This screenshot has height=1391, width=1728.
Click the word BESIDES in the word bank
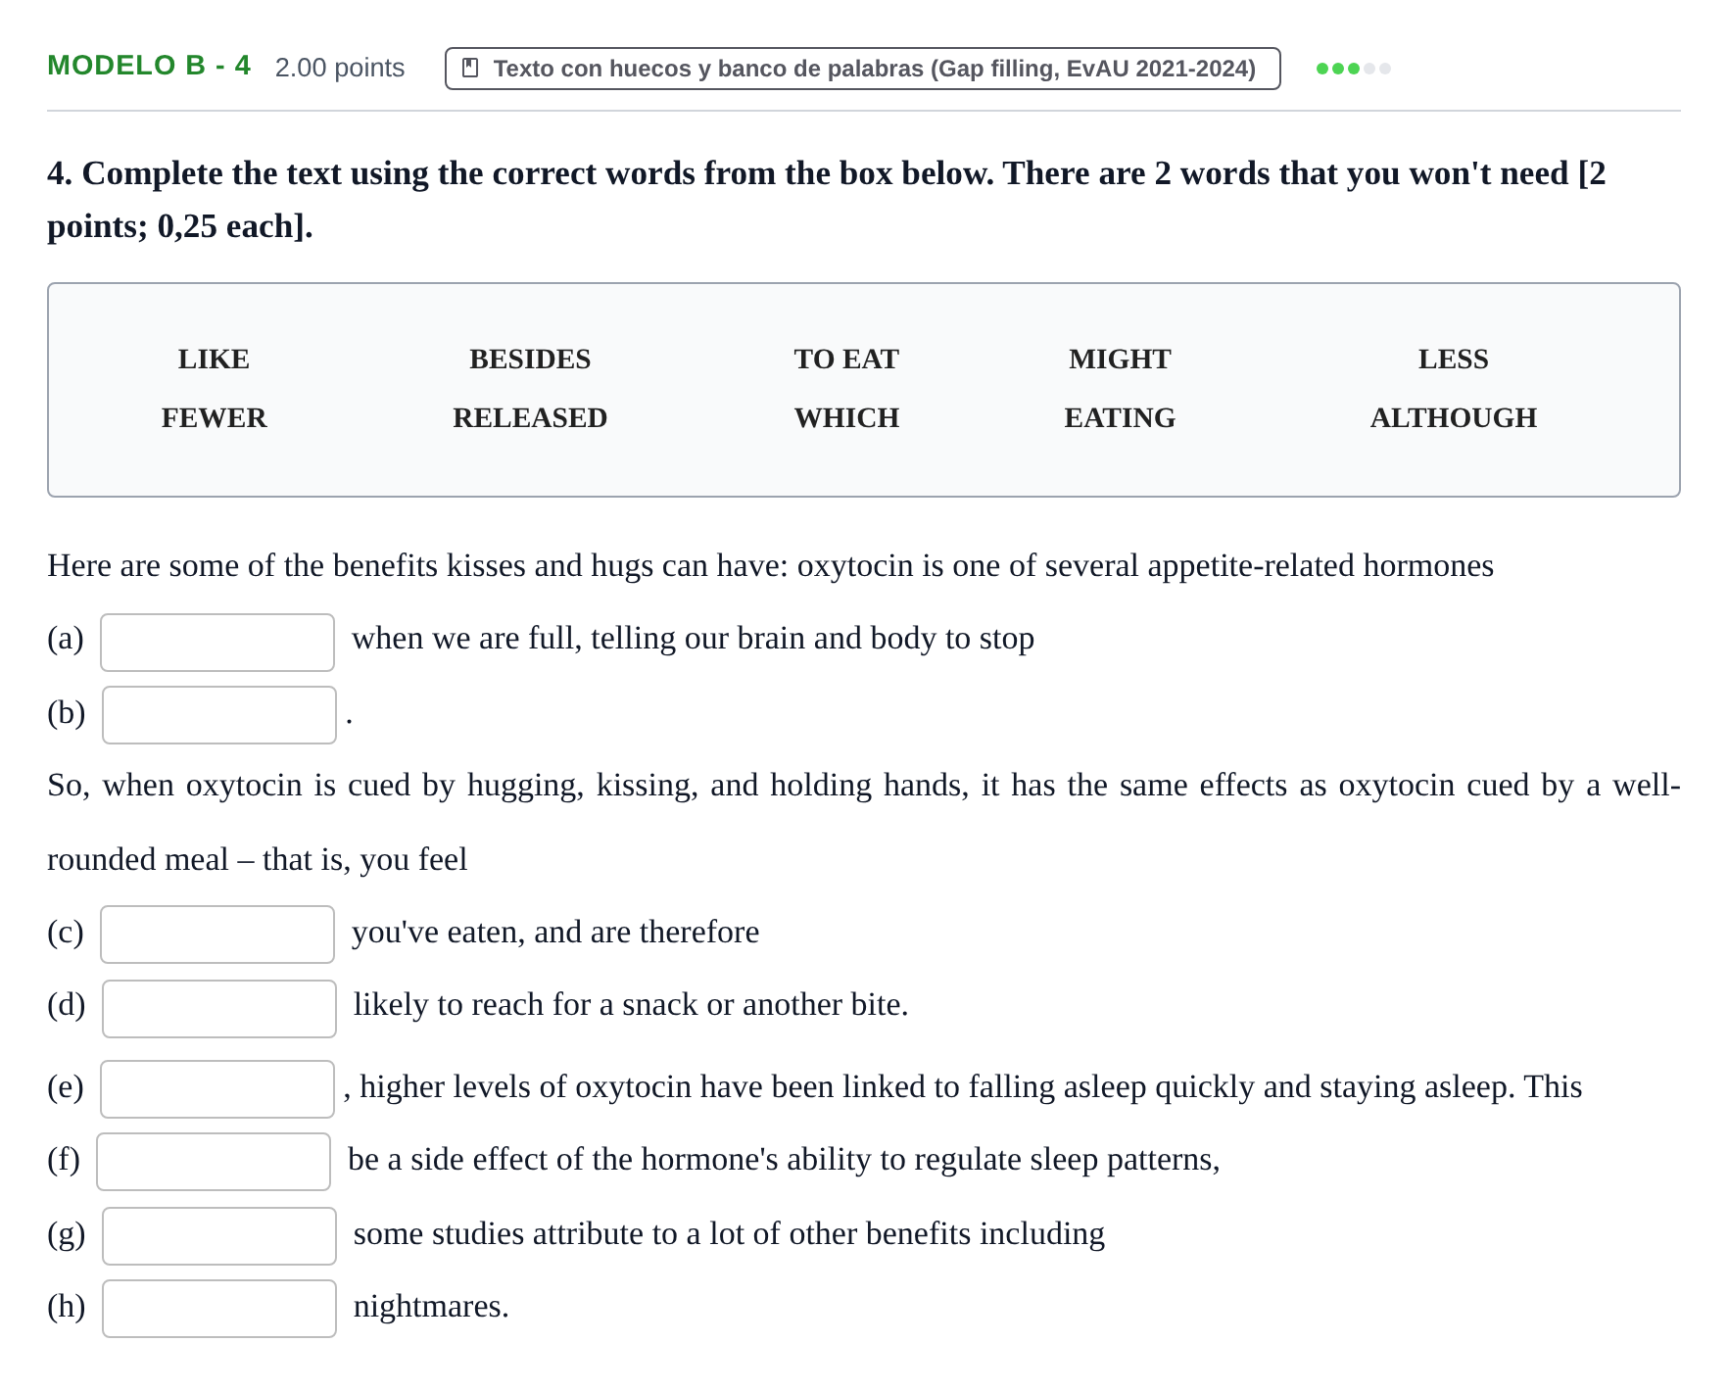coord(530,360)
